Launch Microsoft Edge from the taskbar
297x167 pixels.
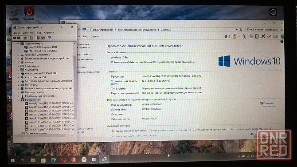53,160
